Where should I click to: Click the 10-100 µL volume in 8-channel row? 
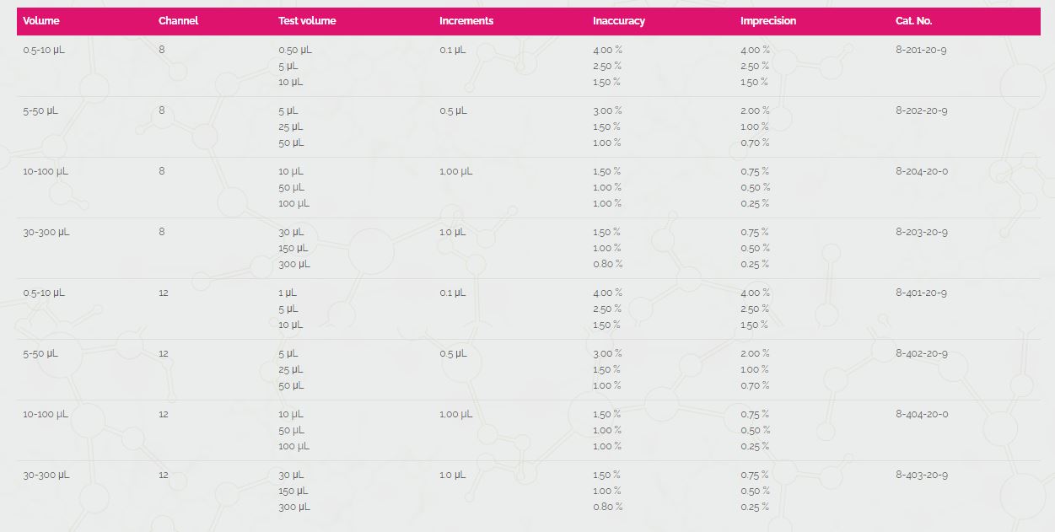click(46, 171)
